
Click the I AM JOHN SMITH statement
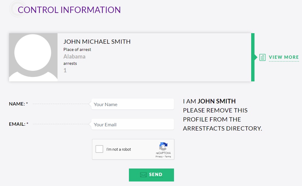(209, 101)
